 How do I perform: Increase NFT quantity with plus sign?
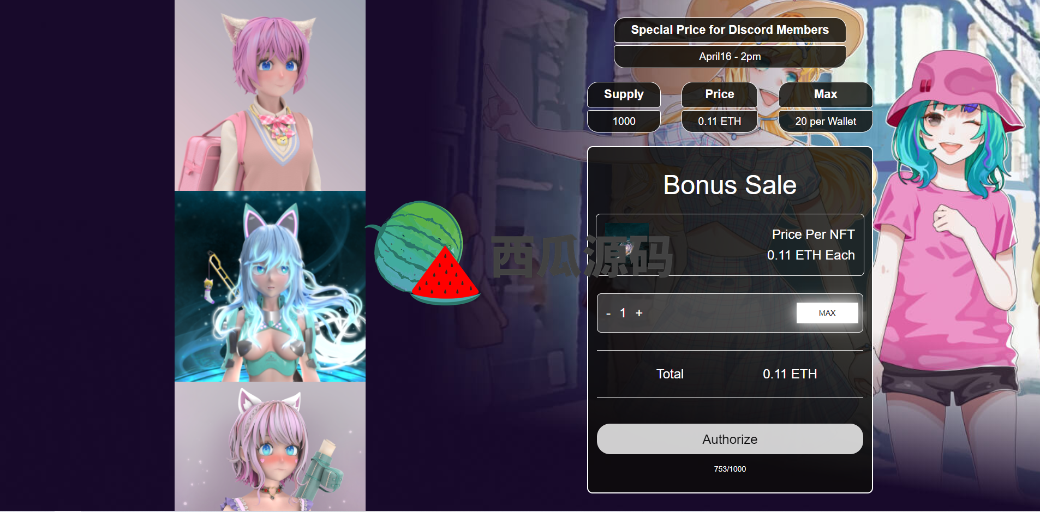point(639,313)
